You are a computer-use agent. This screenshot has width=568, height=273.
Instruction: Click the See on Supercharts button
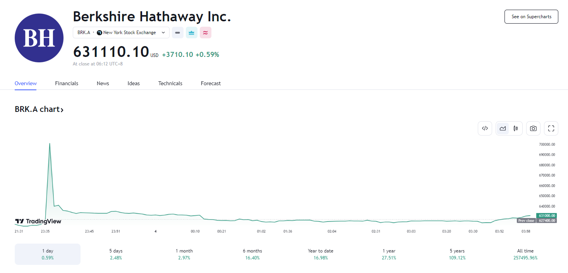click(531, 17)
